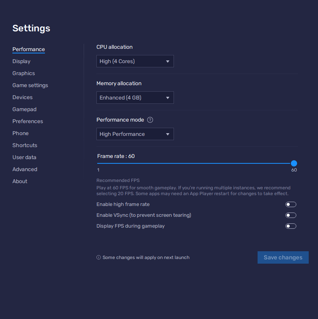Viewport: 318px width, 319px height.
Task: Click the frame rate slider handle
Action: [x=294, y=163]
